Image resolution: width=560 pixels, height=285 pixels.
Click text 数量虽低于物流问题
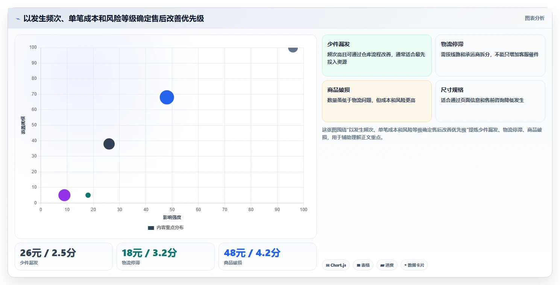tap(349, 100)
